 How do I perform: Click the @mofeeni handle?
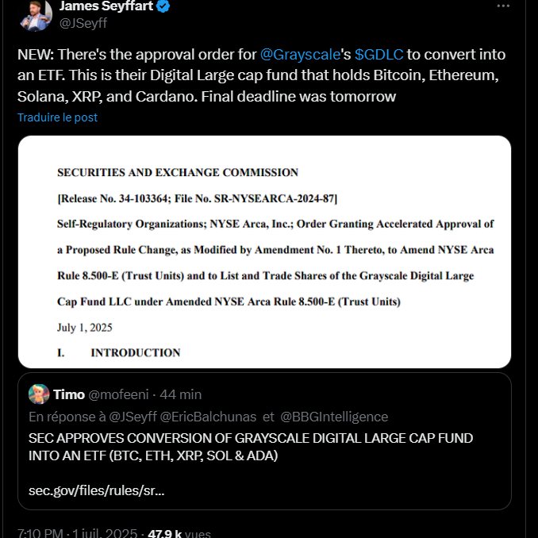click(x=120, y=394)
